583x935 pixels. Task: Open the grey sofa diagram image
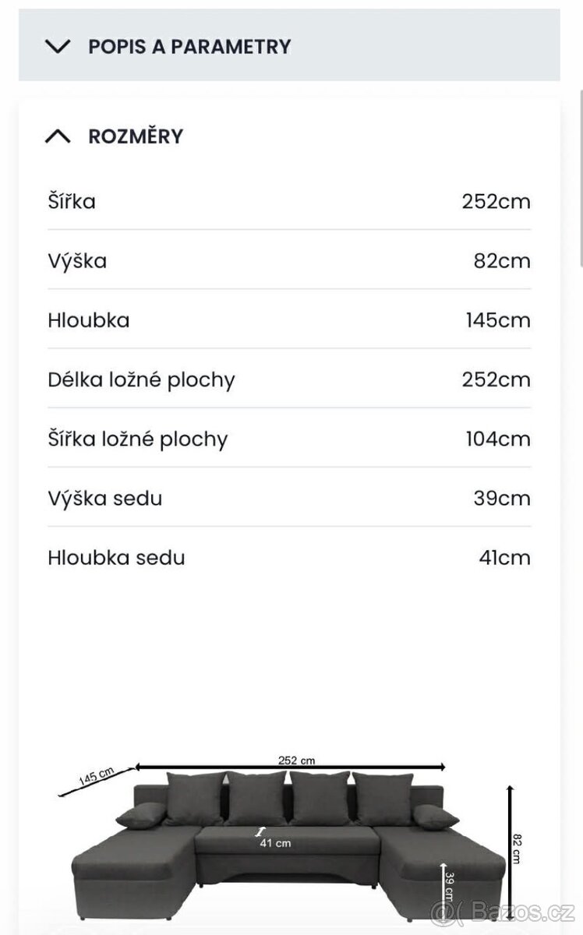tap(288, 841)
